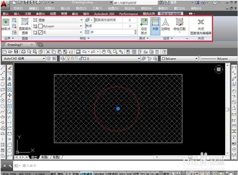This screenshot has width=238, height=175.
Task: Switch to the Autodesk 360 ribbon tab
Action: (x=104, y=14)
